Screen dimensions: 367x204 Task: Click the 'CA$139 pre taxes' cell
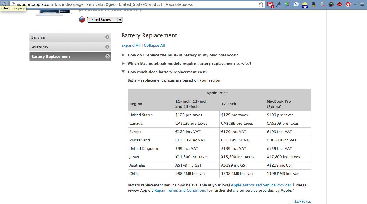[191, 123]
